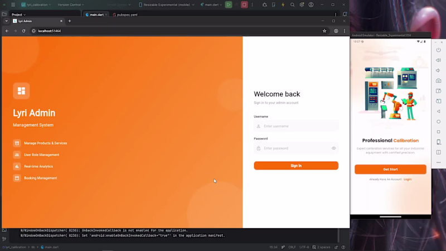Open the Git tool window icon

pos(4,239)
